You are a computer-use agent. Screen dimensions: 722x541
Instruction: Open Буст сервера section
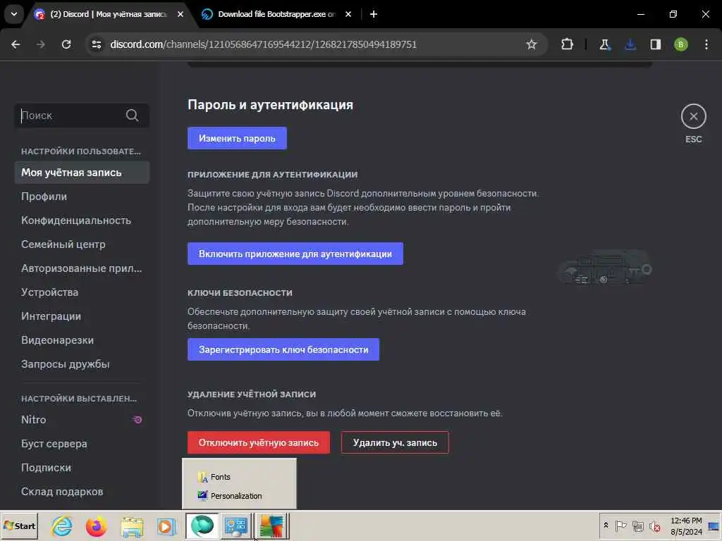coord(82,444)
